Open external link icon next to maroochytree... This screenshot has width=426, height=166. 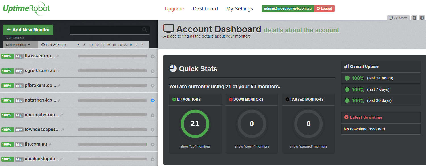[61, 115]
